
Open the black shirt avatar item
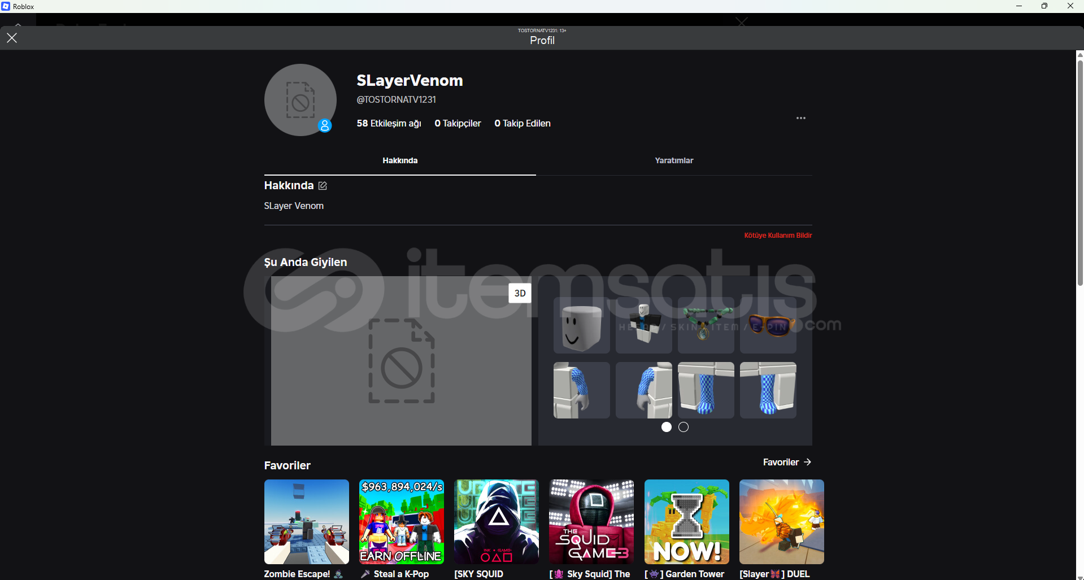tap(643, 326)
